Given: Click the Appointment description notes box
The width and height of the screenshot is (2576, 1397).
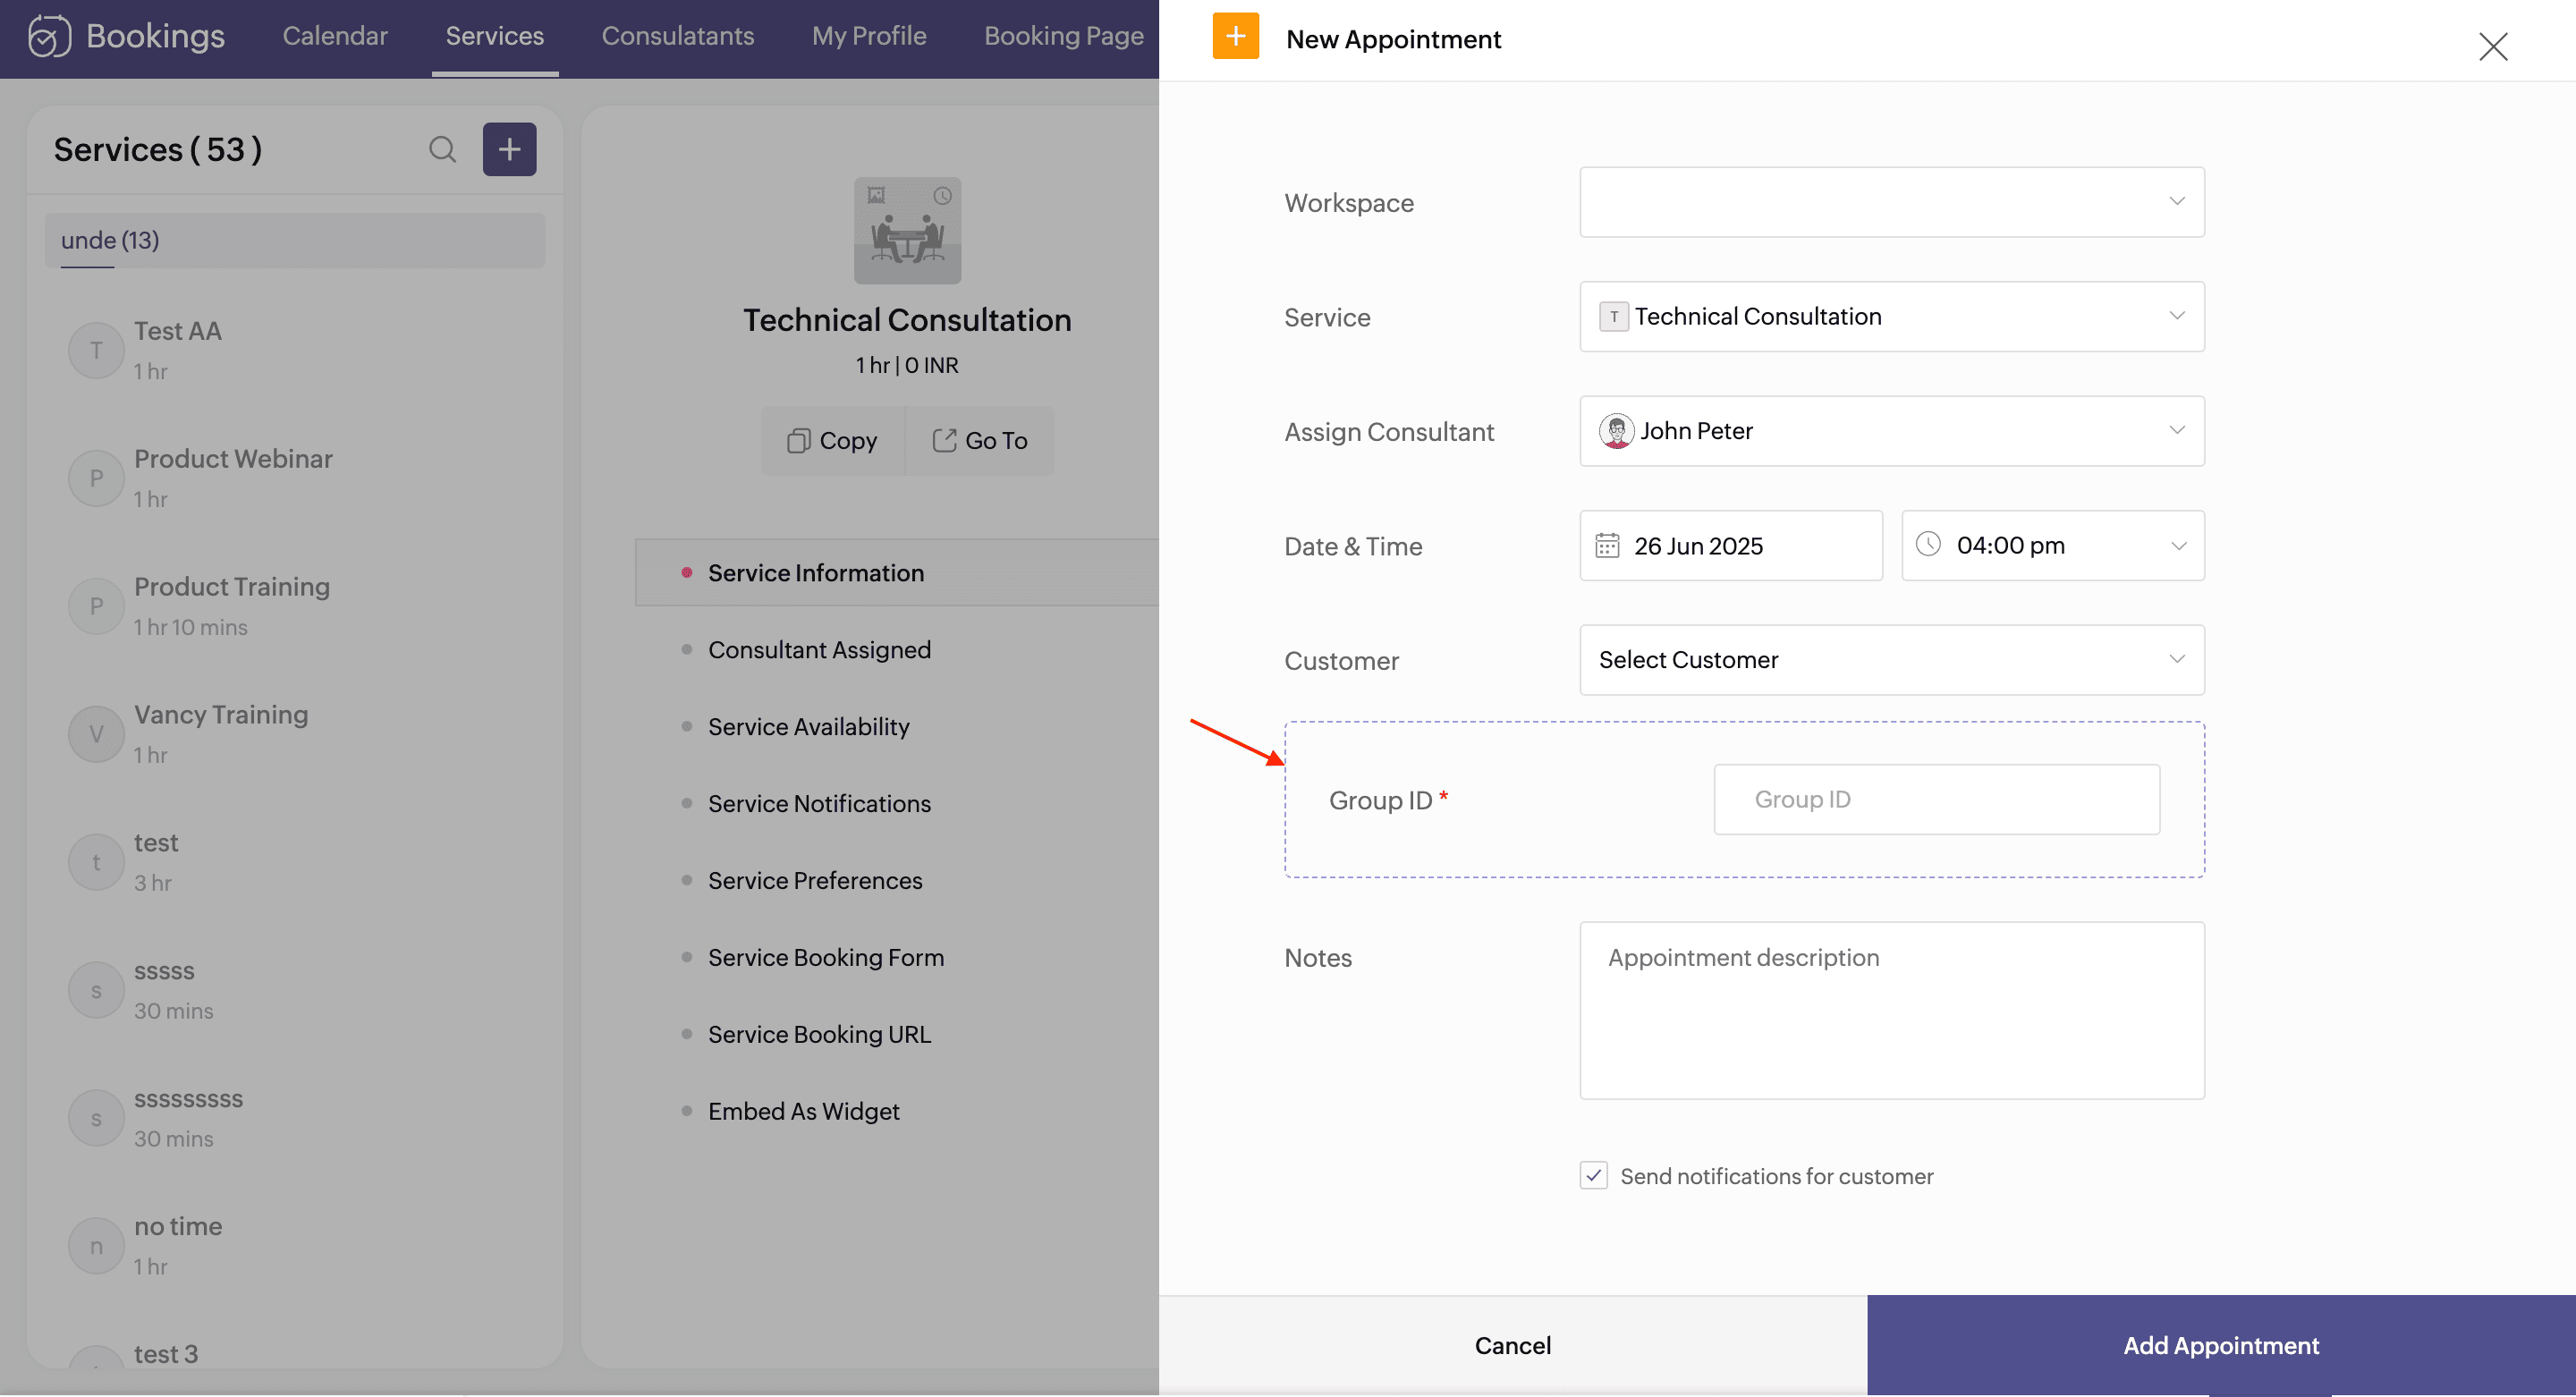Looking at the screenshot, I should (1891, 1010).
